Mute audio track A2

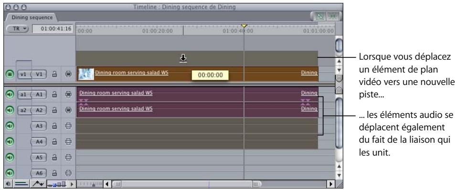(x=10, y=110)
